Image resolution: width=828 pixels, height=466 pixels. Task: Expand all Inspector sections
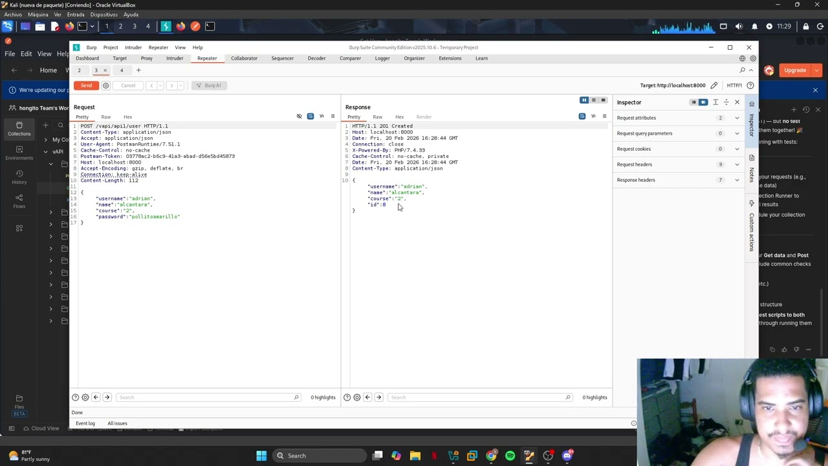pyautogui.click(x=715, y=102)
